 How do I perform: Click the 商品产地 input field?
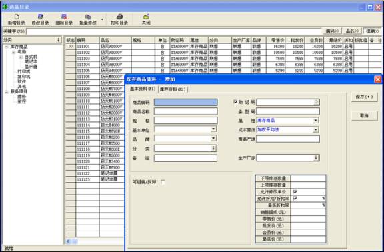[x=288, y=139]
